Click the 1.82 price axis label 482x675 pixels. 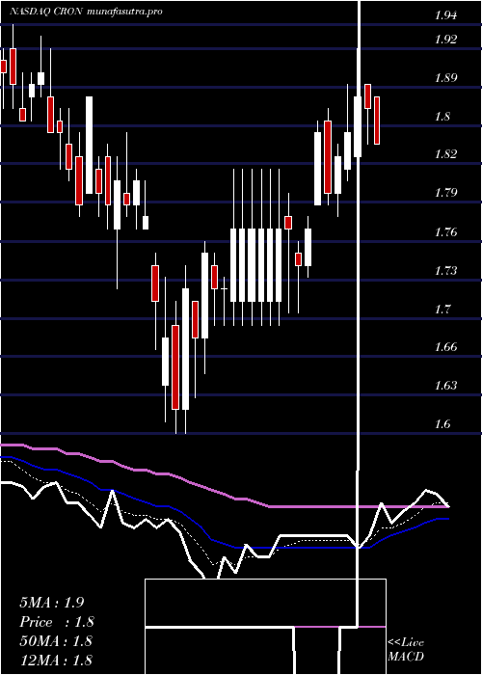coord(445,154)
